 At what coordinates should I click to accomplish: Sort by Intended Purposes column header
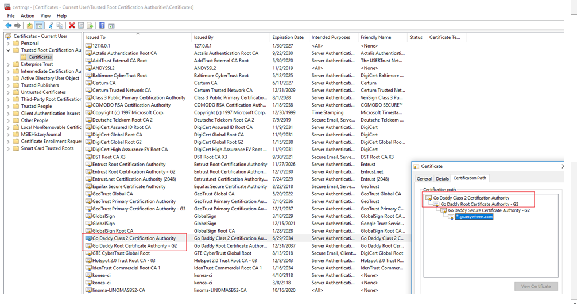334,37
